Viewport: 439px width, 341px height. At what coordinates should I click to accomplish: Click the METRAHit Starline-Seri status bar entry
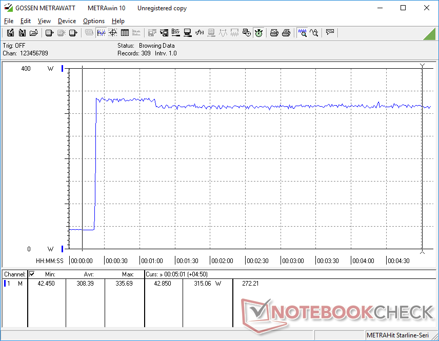click(x=397, y=335)
